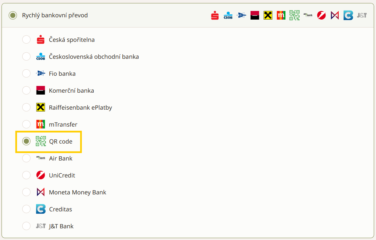The width and height of the screenshot is (376, 240).
Task: Click the 'QR code' label
Action: [x=61, y=142]
